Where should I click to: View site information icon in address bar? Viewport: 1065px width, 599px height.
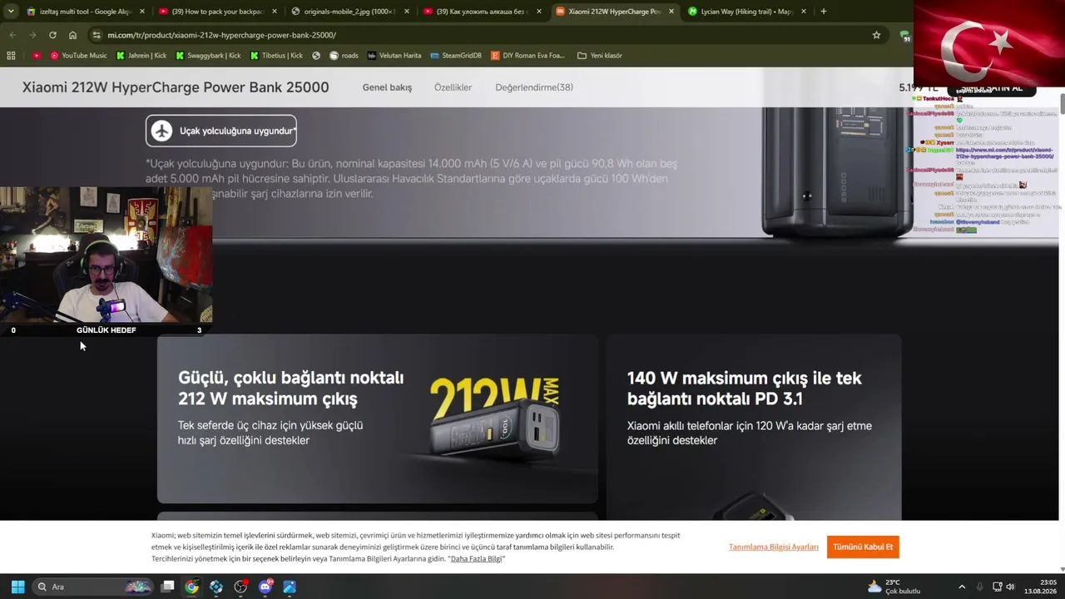point(97,35)
